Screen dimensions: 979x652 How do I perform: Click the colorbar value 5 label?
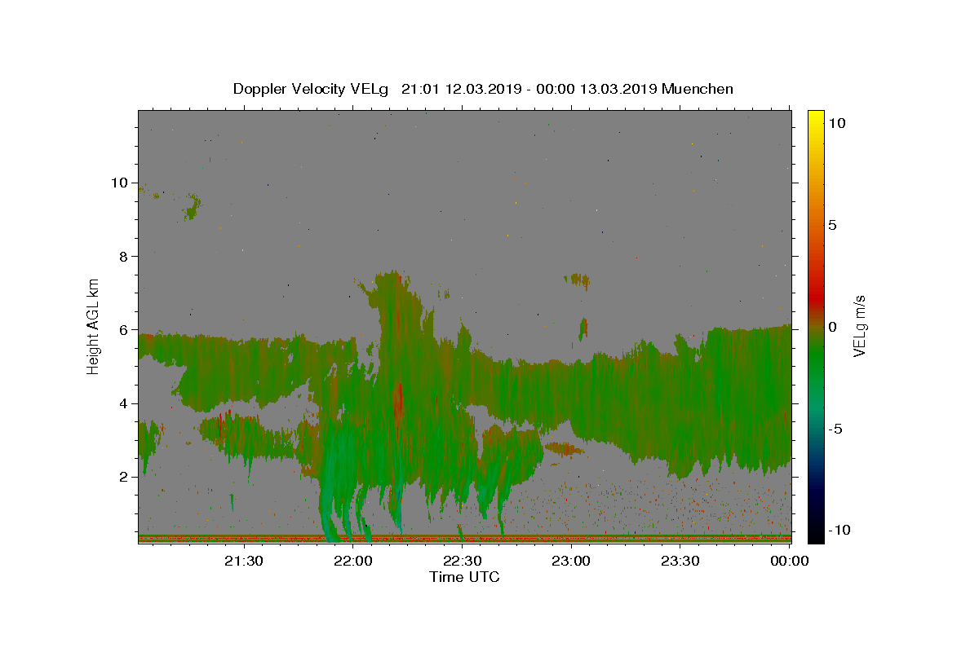832,225
